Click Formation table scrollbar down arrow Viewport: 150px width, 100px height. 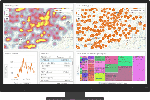(x=72, y=80)
